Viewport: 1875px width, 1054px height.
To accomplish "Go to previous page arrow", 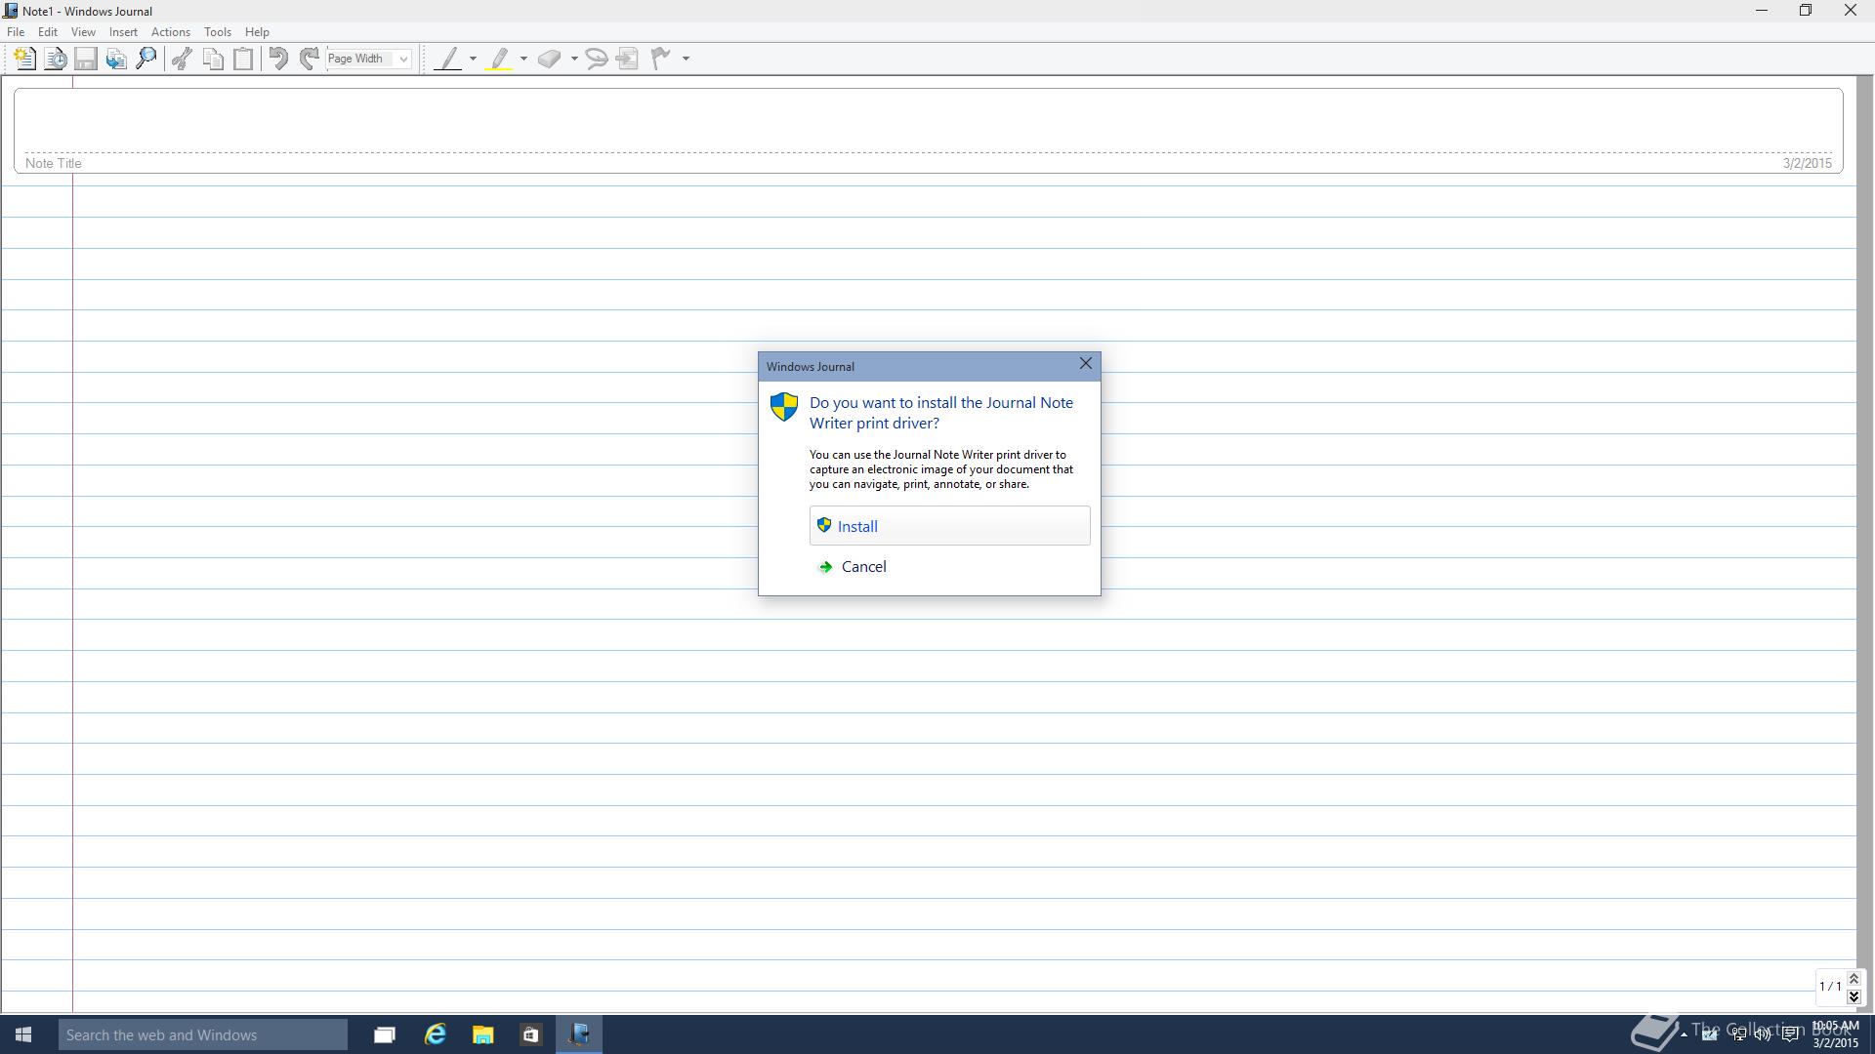I will pyautogui.click(x=1854, y=979).
